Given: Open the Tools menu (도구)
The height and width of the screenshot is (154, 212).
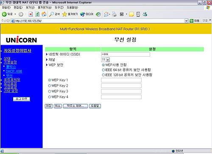Looking at the screenshot, I should pyautogui.click(x=59, y=8).
